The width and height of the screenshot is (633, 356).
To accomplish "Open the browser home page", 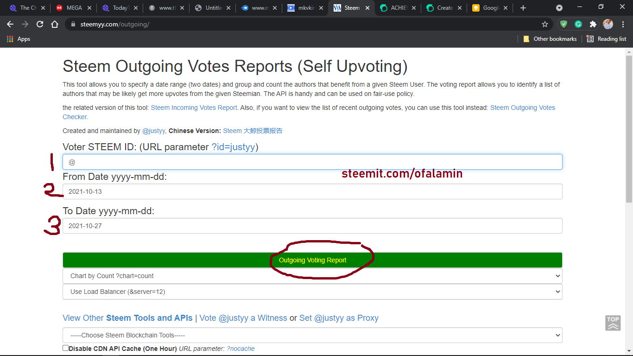I will 55,24.
